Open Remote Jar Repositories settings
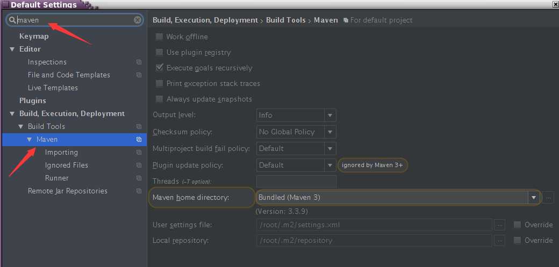 [x=68, y=191]
